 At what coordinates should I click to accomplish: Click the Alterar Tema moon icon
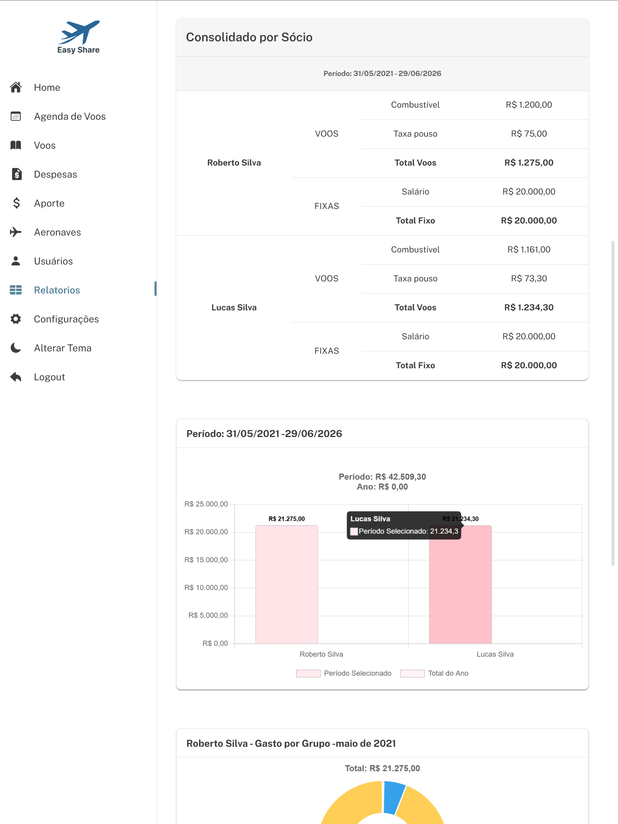16,348
